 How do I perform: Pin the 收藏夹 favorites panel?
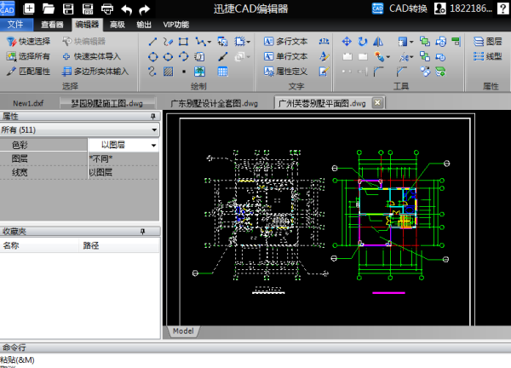click(142, 232)
